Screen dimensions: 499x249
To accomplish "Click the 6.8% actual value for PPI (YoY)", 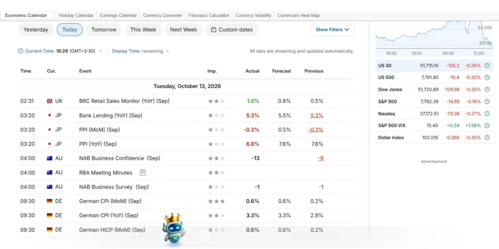I will 253,144.
